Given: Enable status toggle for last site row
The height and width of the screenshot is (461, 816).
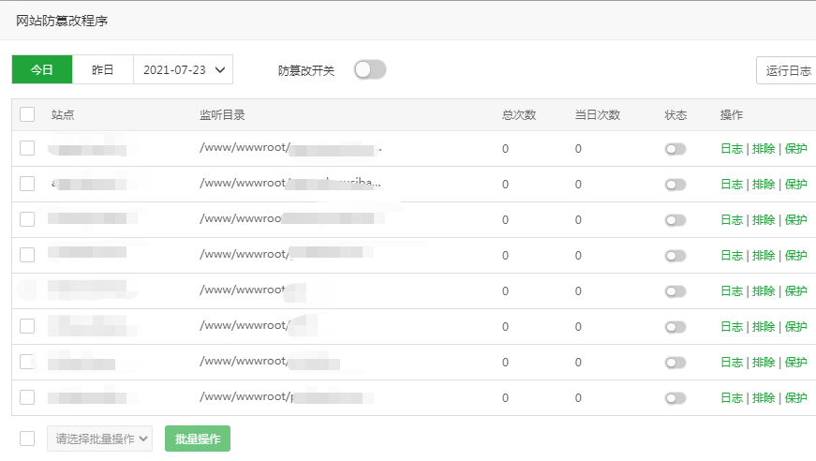Looking at the screenshot, I should pos(675,398).
